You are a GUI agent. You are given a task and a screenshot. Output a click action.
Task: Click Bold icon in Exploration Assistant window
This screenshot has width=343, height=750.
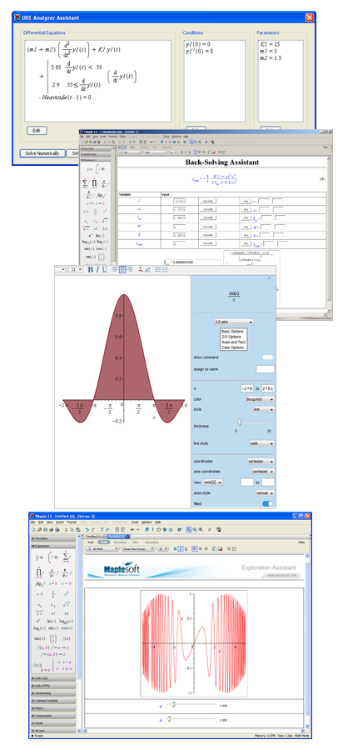click(176, 549)
